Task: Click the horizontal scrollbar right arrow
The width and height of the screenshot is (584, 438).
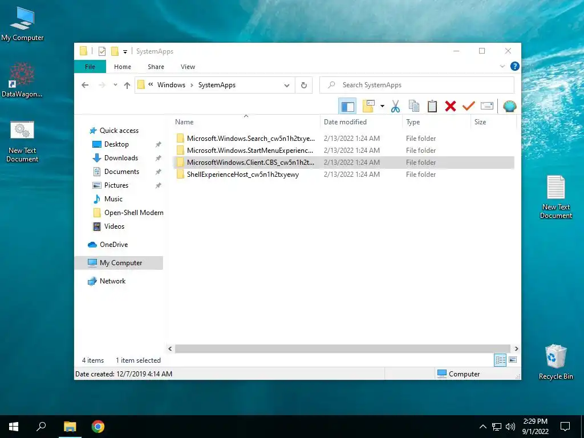Action: 516,348
